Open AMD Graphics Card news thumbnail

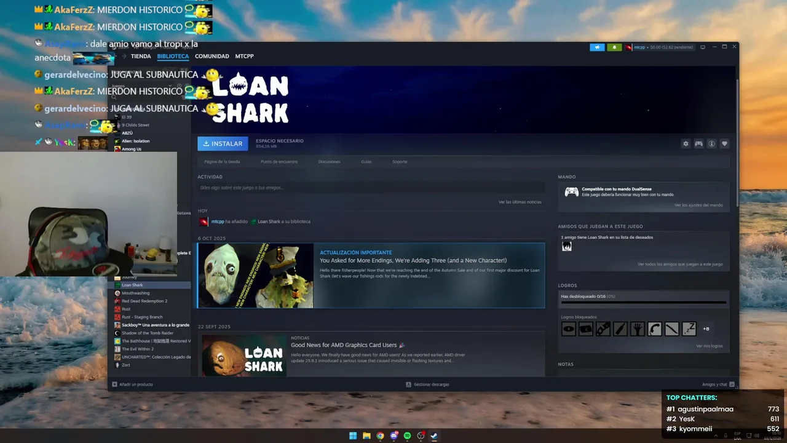click(x=244, y=354)
